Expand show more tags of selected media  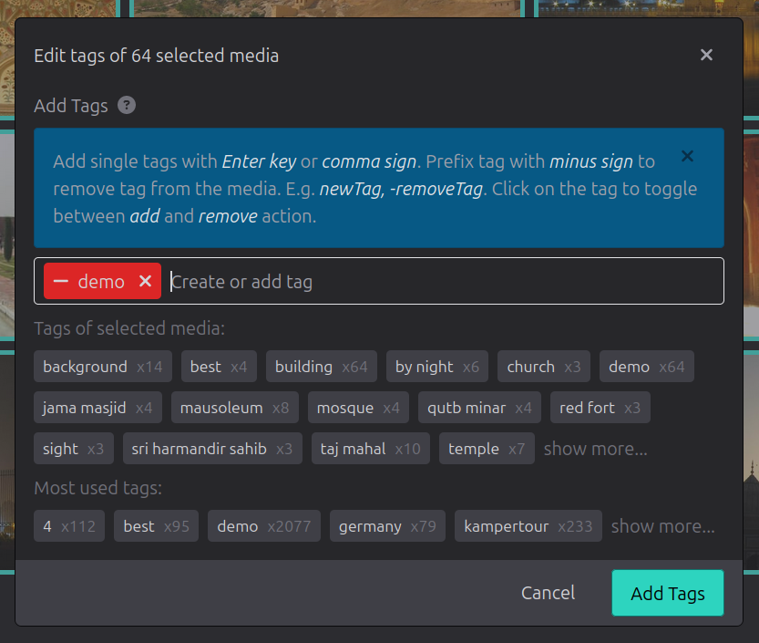coord(595,449)
